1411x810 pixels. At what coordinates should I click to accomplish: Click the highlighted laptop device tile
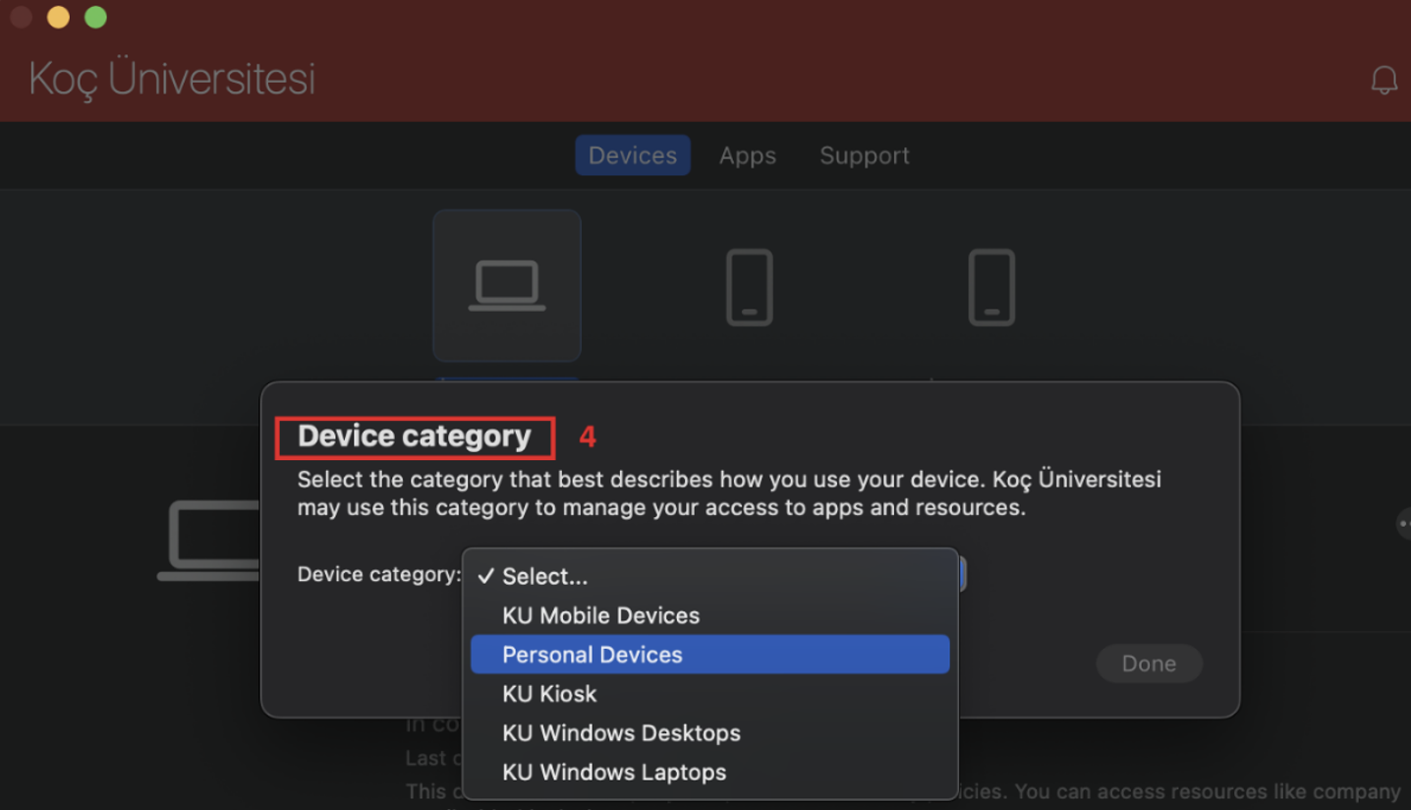tap(507, 285)
